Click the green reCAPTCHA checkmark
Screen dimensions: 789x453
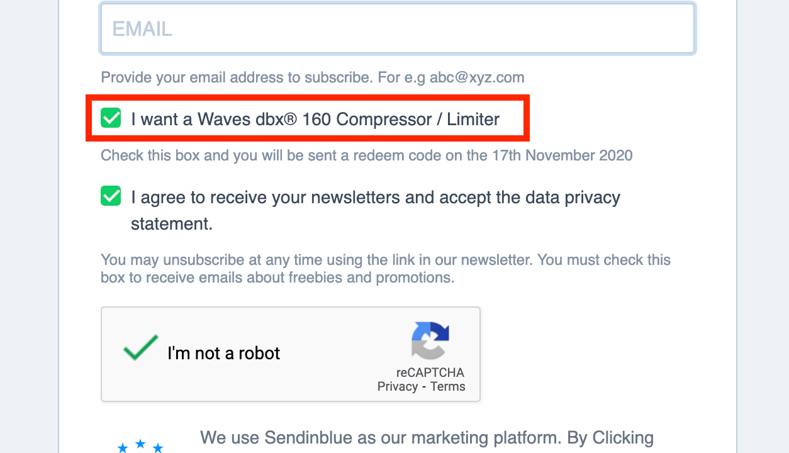click(x=140, y=348)
